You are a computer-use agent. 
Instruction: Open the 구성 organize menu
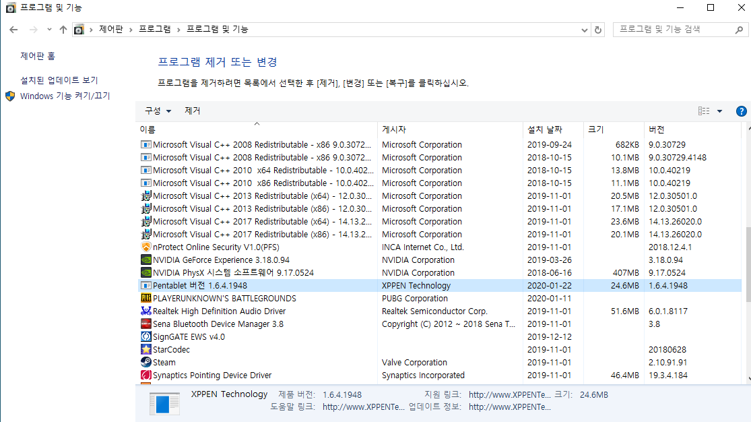(158, 111)
